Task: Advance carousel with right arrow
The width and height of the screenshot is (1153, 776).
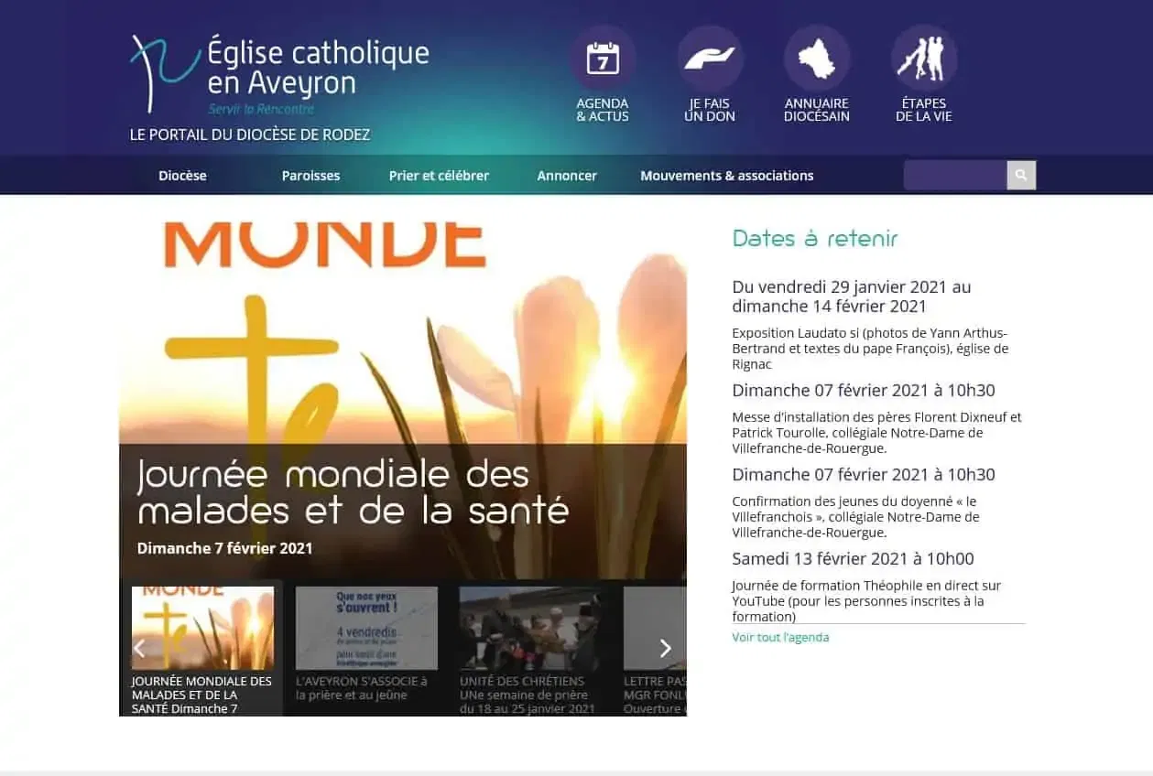Action: point(665,648)
